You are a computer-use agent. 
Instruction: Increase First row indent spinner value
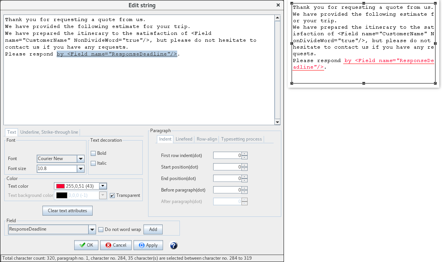coord(245,154)
